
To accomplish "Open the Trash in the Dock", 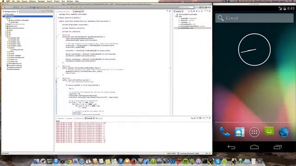I will [260, 161].
